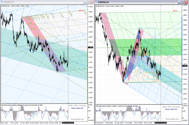This screenshot has width=189, height=125.
Task: Click the red APm label in H1 chart
Action: click(81, 11)
